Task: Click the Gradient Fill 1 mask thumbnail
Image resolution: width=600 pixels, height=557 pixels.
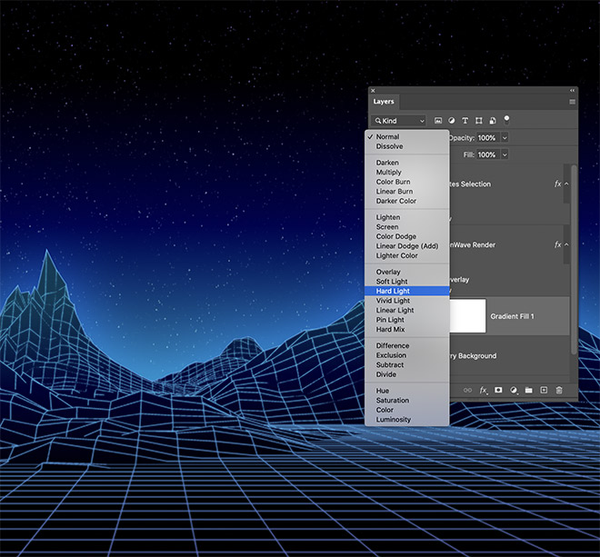Action: point(466,316)
